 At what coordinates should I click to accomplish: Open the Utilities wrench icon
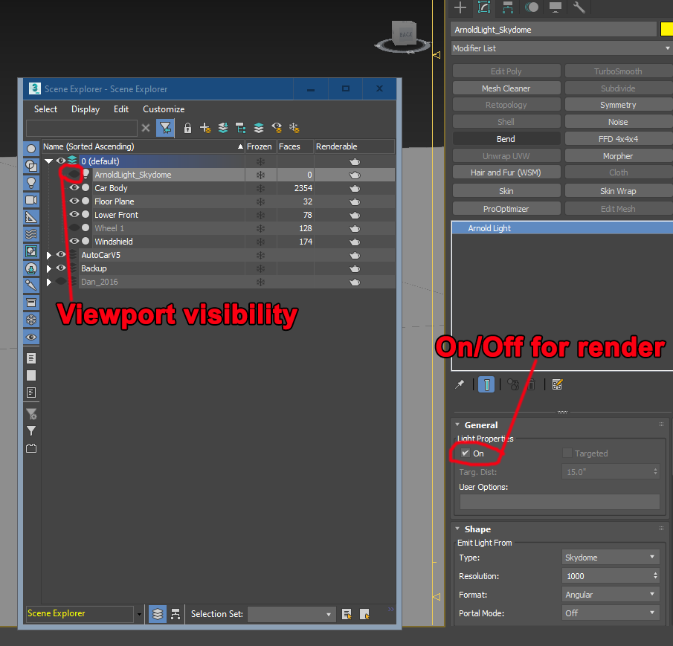pos(579,7)
